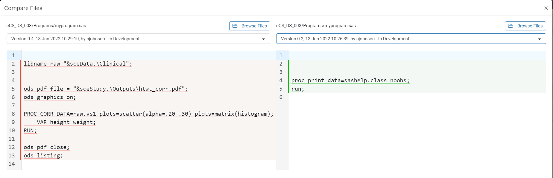The height and width of the screenshot is (178, 553).
Task: Click the run; line in right pane
Action: point(297,89)
